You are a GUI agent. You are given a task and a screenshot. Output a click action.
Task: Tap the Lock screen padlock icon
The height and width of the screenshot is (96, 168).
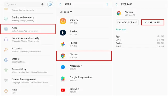(x=6, y=39)
